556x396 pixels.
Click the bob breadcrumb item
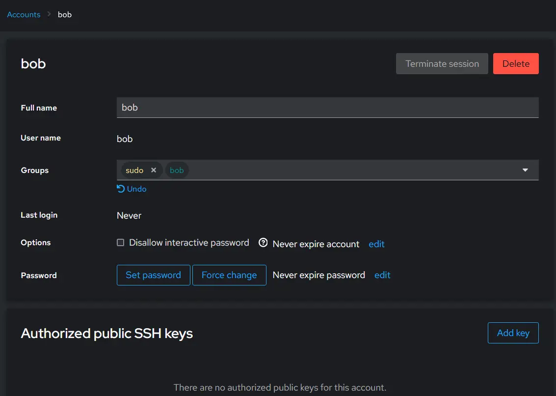coord(65,15)
